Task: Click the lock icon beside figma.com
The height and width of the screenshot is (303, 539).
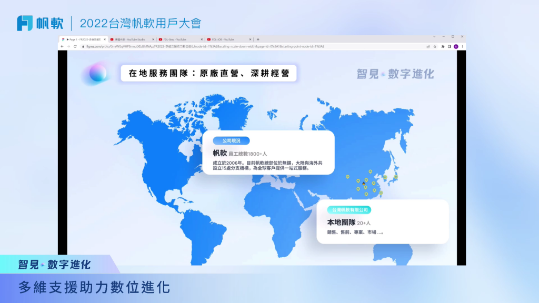Action: [83, 46]
